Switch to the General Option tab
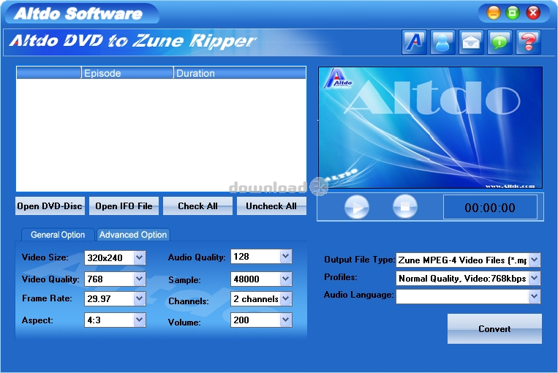This screenshot has height=373, width=558. pyautogui.click(x=58, y=235)
